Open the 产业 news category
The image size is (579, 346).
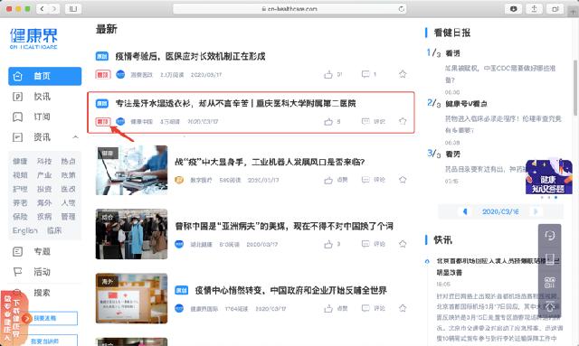pyautogui.click(x=44, y=175)
